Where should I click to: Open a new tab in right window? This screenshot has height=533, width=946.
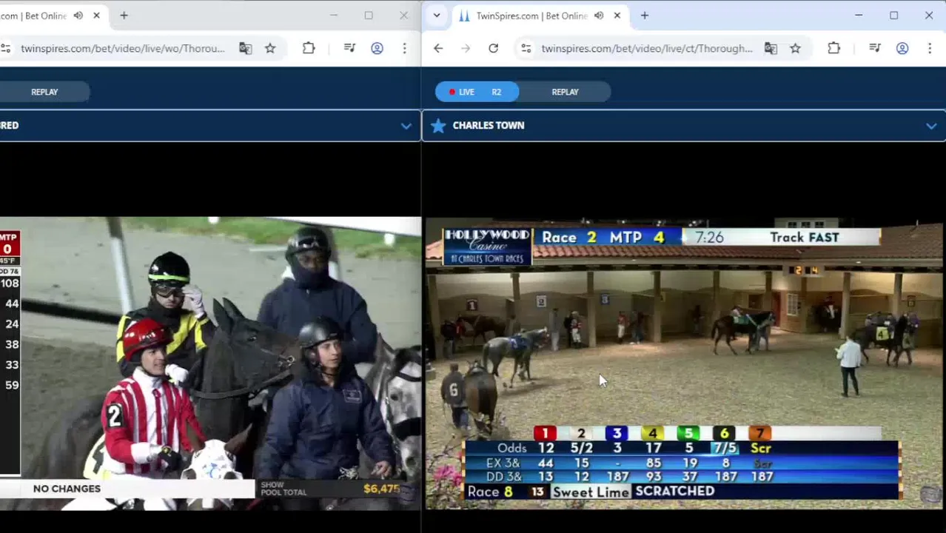[644, 16]
